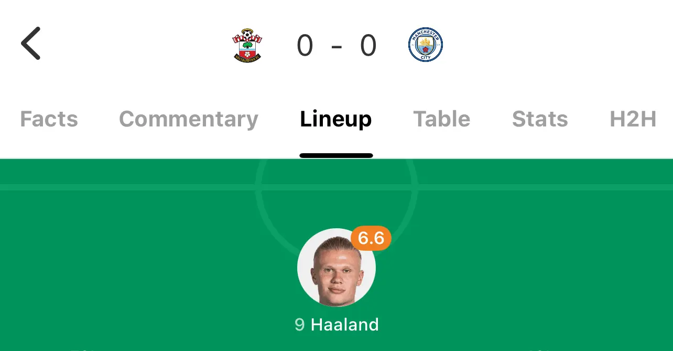
Task: View the H2H tab
Action: point(633,119)
